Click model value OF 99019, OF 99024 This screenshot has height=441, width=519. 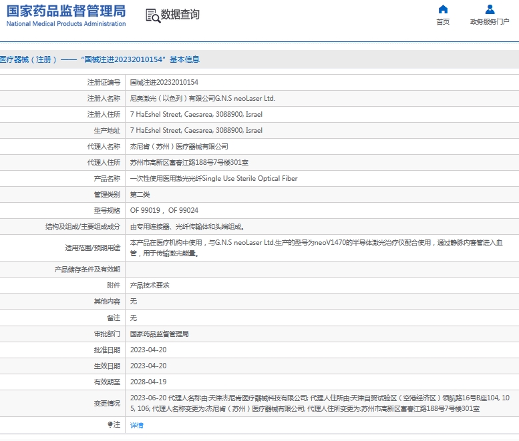pos(164,211)
